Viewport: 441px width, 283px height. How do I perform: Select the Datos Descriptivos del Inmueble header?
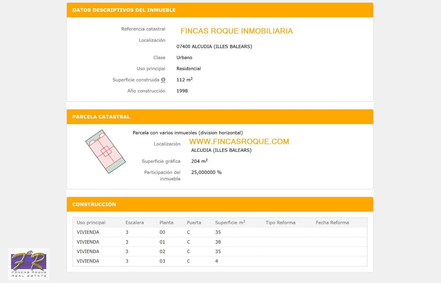(220, 10)
